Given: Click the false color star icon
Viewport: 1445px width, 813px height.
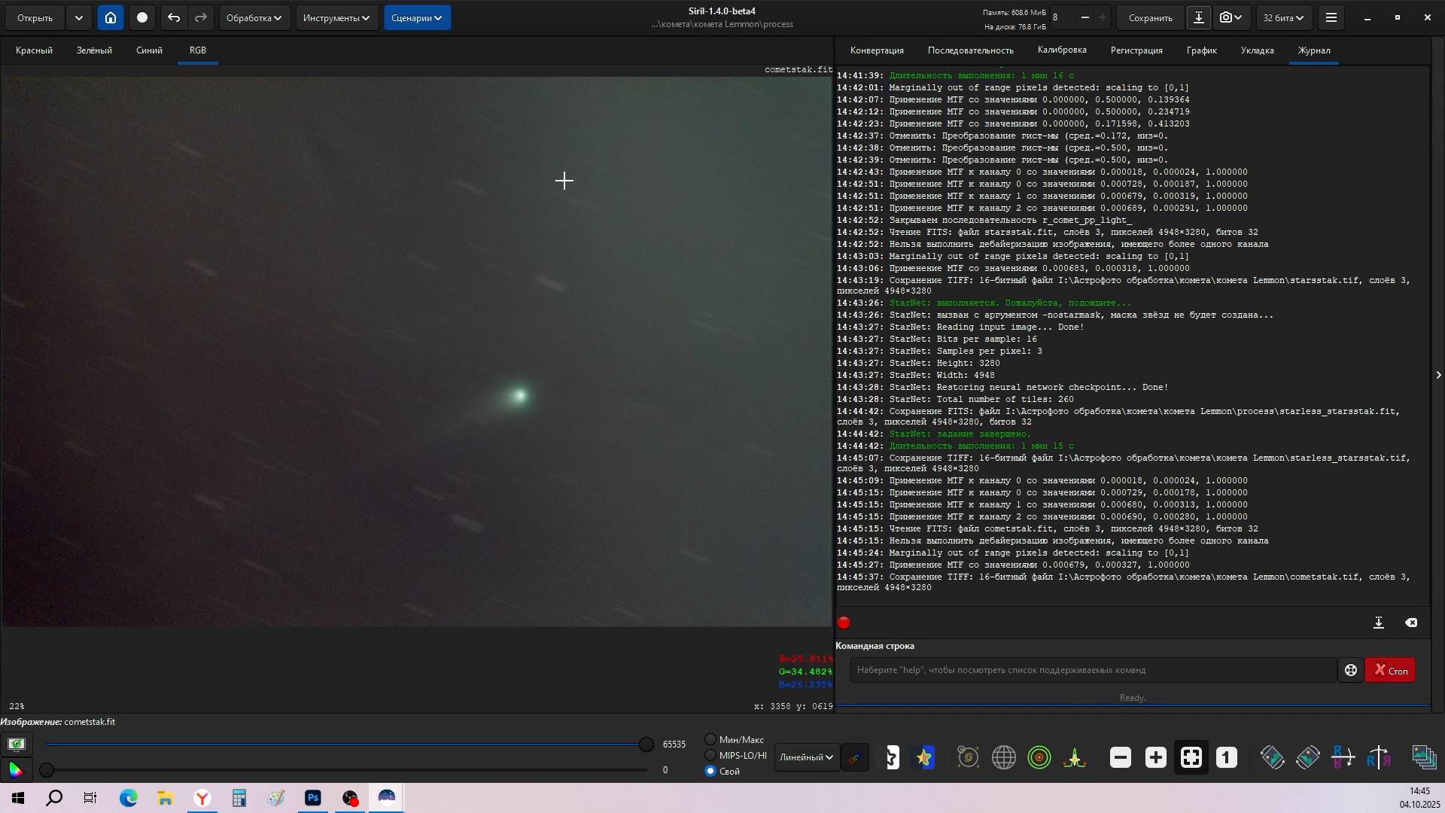Looking at the screenshot, I should tap(924, 757).
